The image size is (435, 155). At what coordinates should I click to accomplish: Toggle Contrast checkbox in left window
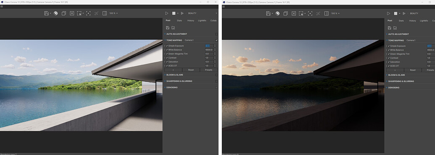pyautogui.click(x=167, y=58)
